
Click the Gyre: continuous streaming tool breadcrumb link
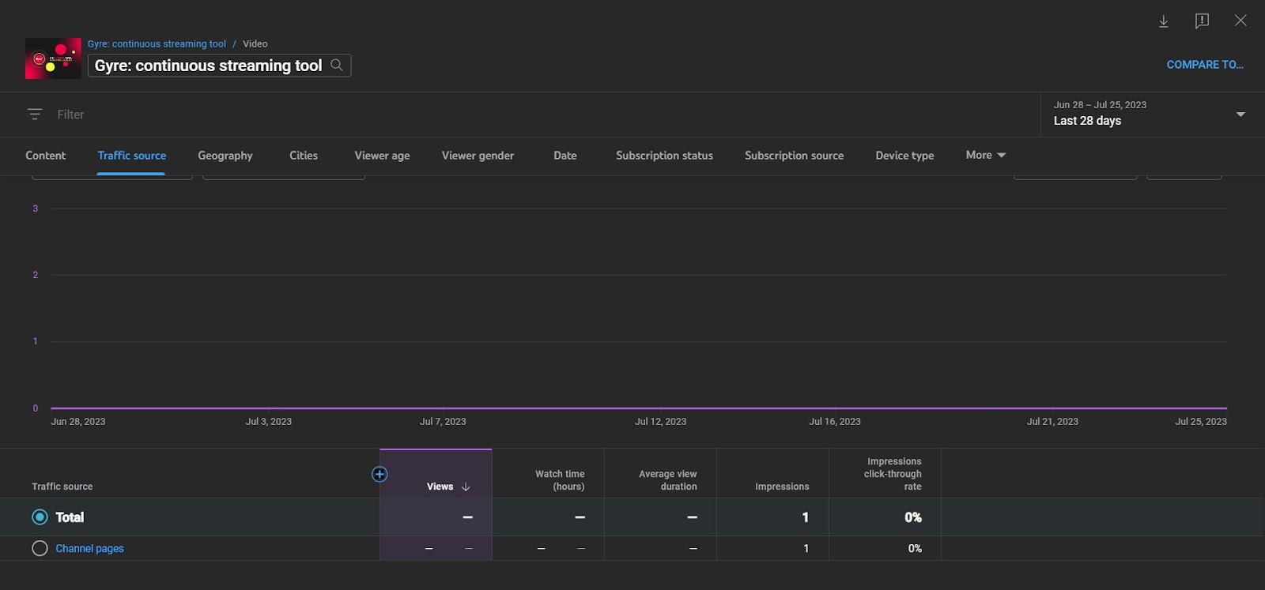(x=157, y=44)
